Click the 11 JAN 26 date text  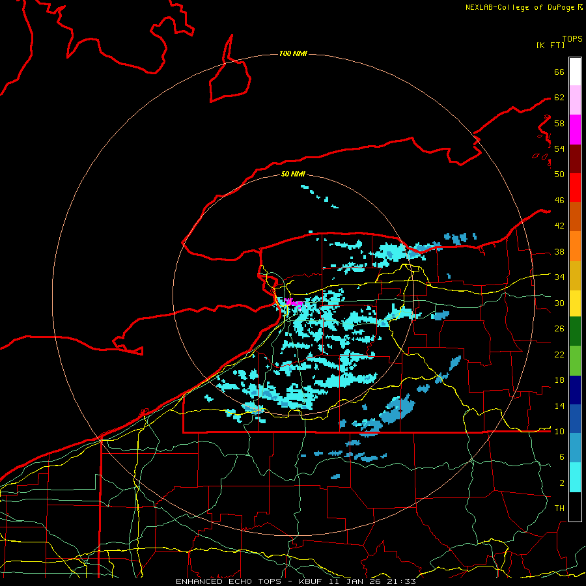(x=355, y=581)
